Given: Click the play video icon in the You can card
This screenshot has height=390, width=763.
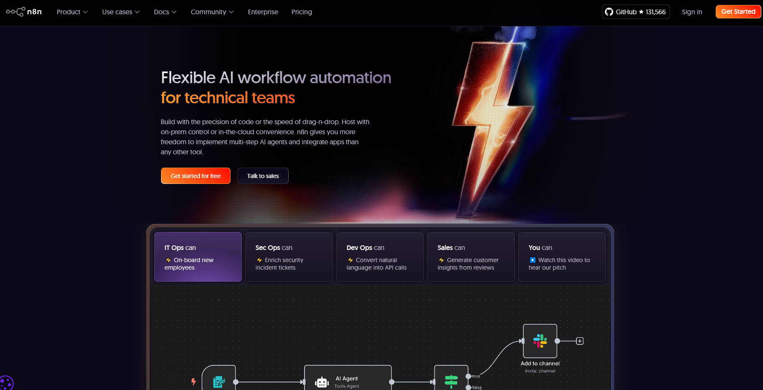Looking at the screenshot, I should pos(533,260).
